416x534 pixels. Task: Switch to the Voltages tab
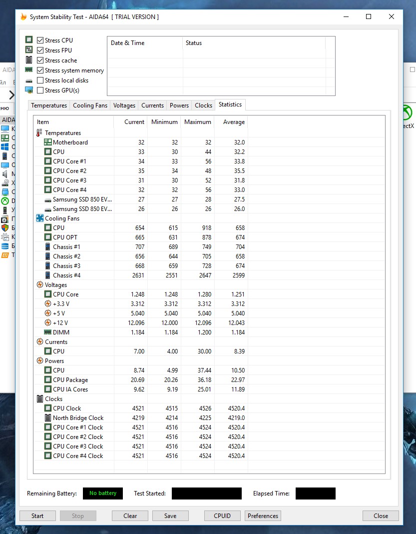pyautogui.click(x=124, y=105)
